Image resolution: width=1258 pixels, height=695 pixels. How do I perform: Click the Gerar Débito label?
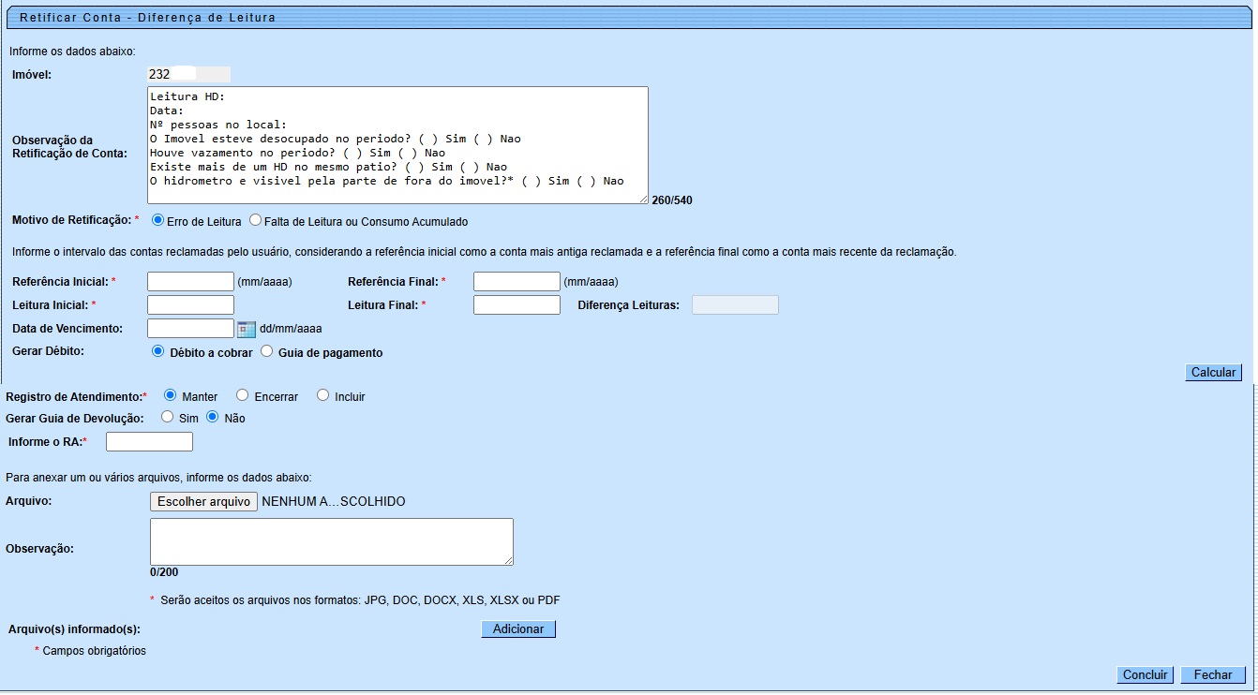49,351
